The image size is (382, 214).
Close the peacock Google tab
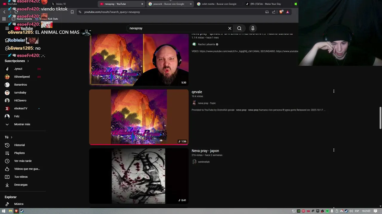(x=191, y=4)
